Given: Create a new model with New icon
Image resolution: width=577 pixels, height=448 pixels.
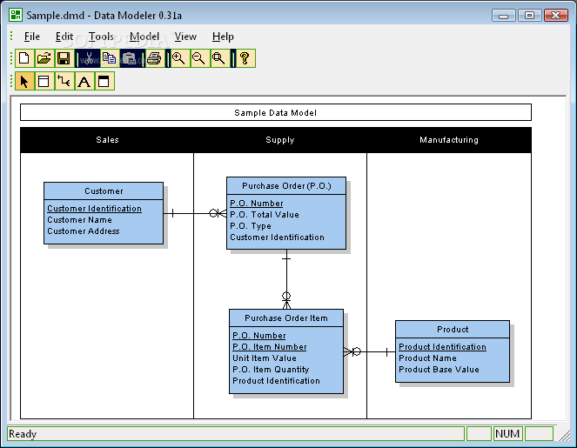Looking at the screenshot, I should [24, 58].
